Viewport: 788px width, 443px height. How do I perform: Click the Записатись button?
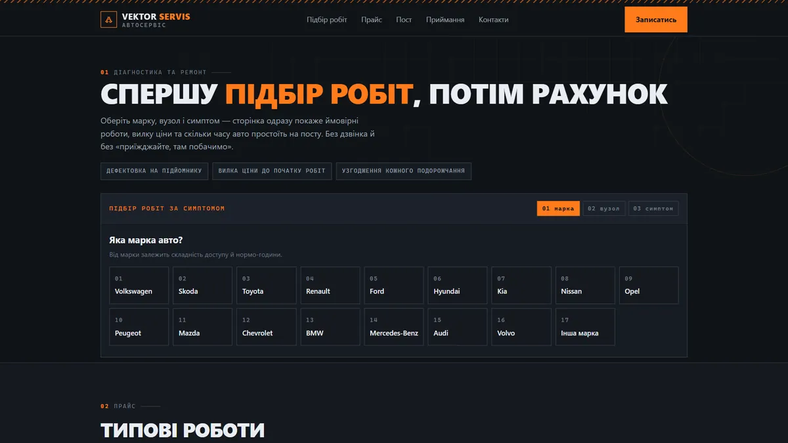pos(656,20)
